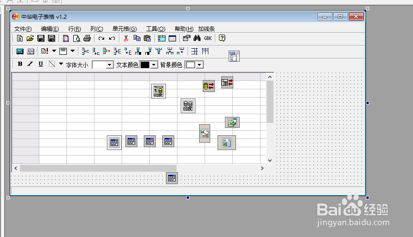The height and width of the screenshot is (237, 413).
Task: Click the vertical scrollbar down arrow
Action: pos(270,161)
